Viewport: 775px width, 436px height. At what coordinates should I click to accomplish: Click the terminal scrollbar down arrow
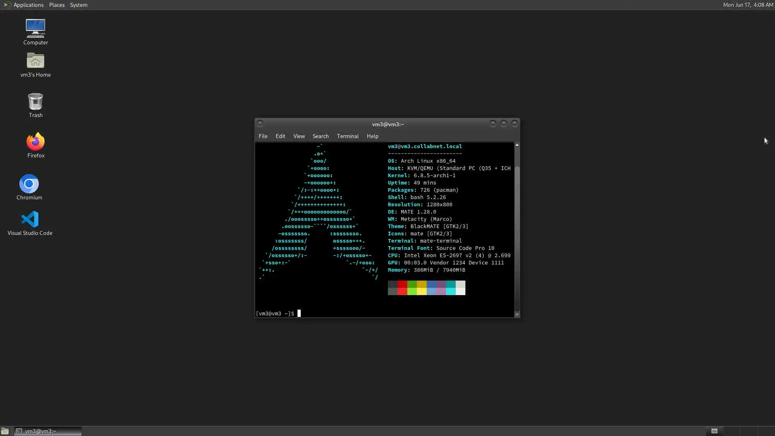tap(517, 314)
